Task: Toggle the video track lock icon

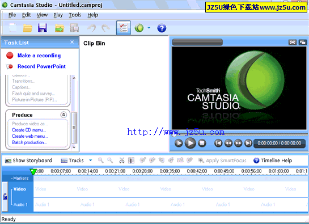Action: coord(5,196)
